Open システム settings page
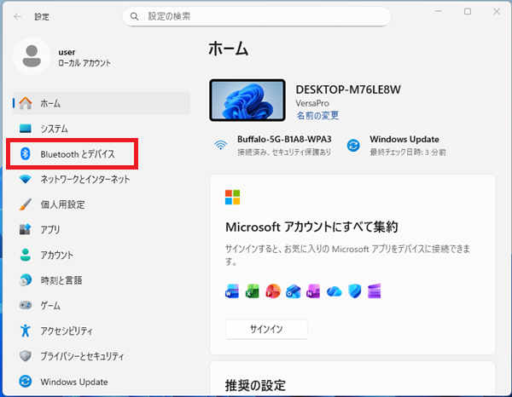 (x=102, y=129)
